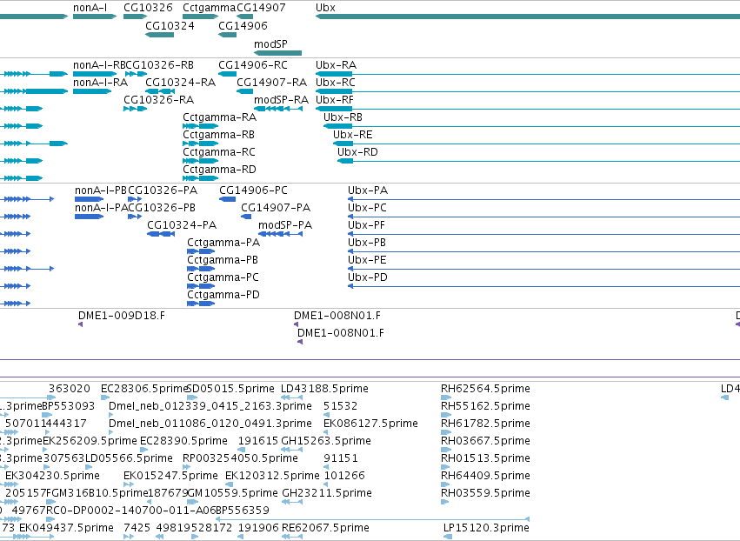Select the CG10326-PA protein label
The height and width of the screenshot is (541, 740).
(163, 190)
